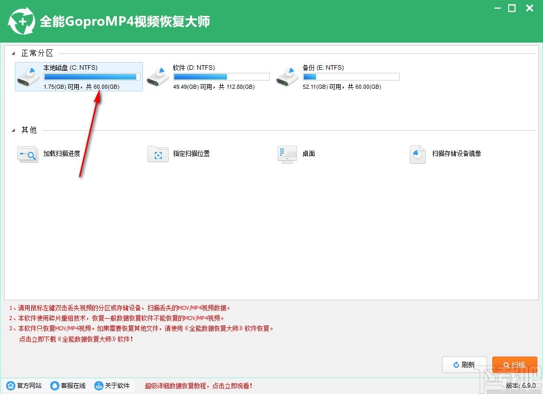Click the 加载扫描进度 magnifier icon
The height and width of the screenshot is (394, 543).
(x=28, y=154)
